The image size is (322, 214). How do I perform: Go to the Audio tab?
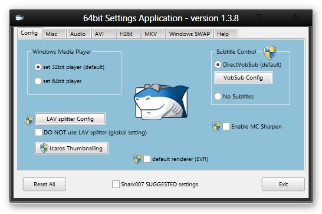click(x=79, y=34)
